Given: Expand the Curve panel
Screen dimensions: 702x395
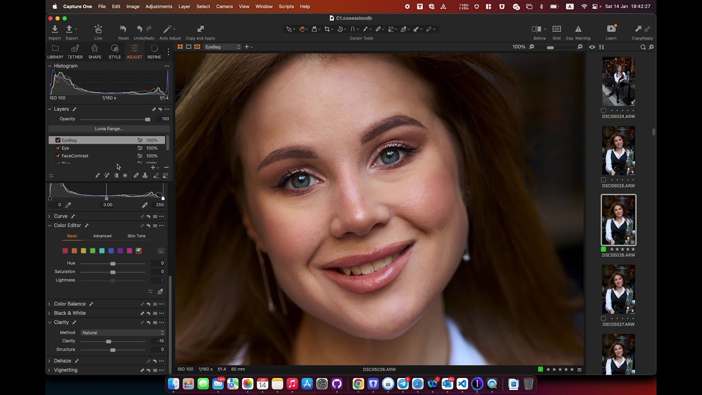Looking at the screenshot, I should point(49,216).
